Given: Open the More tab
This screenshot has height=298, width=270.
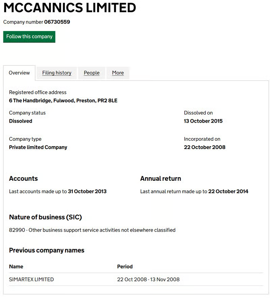Looking at the screenshot, I should (118, 73).
